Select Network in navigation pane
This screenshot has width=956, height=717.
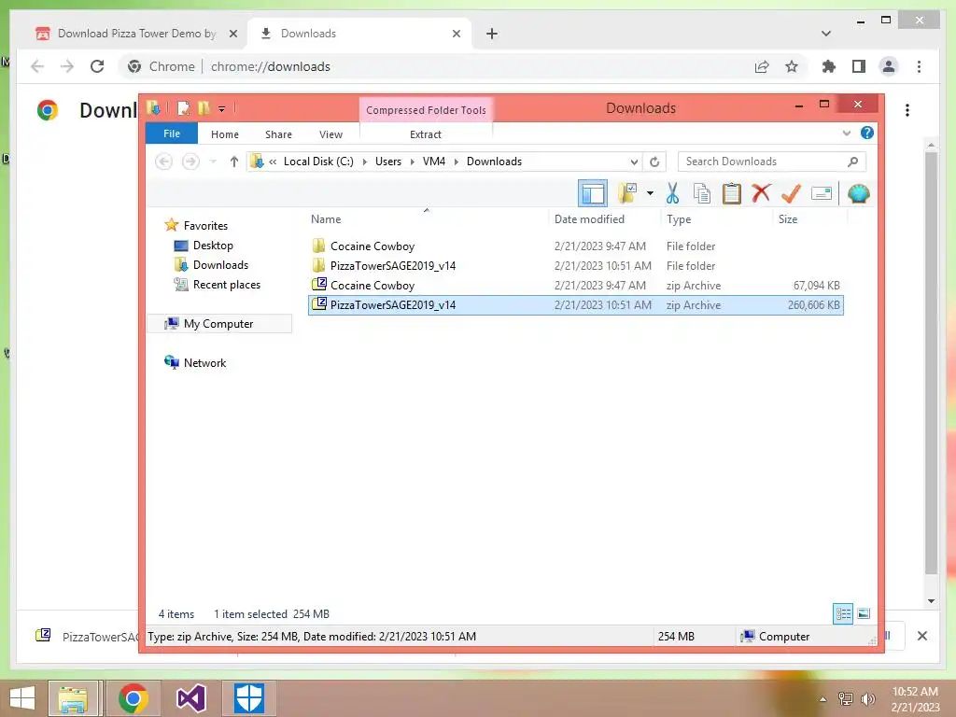click(204, 363)
